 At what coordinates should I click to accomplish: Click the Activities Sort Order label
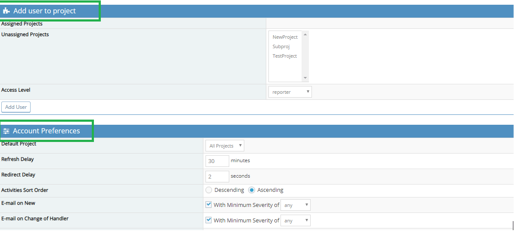pos(25,190)
